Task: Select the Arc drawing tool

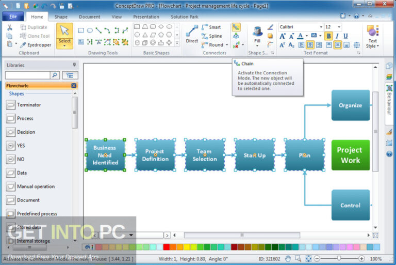Action: pyautogui.click(x=107, y=30)
